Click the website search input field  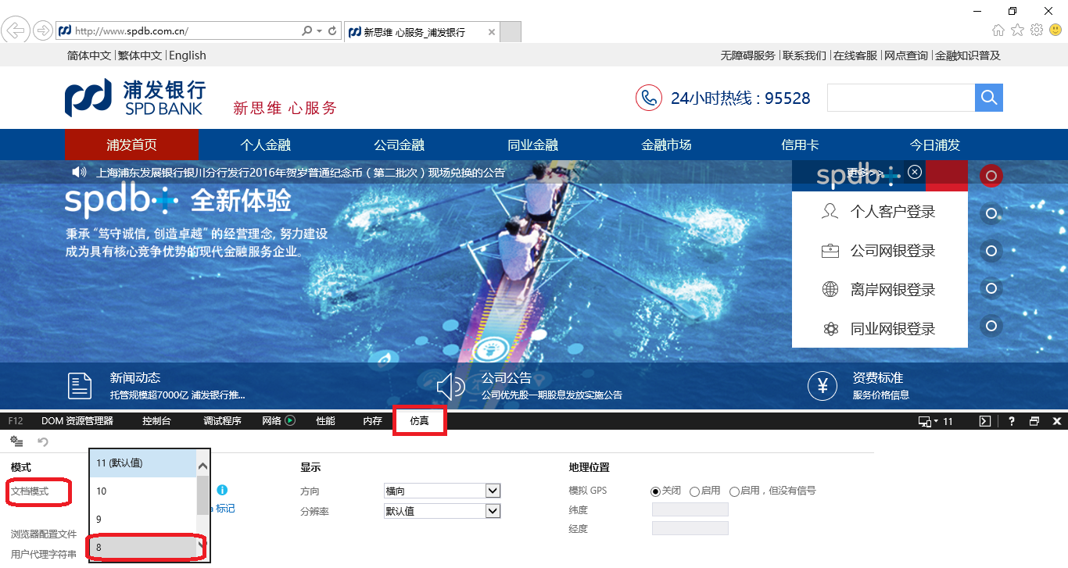(x=901, y=98)
